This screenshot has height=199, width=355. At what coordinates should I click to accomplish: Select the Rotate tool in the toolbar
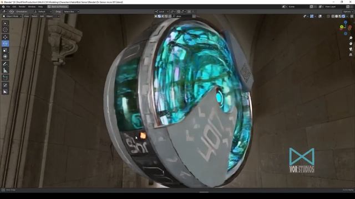click(x=5, y=43)
